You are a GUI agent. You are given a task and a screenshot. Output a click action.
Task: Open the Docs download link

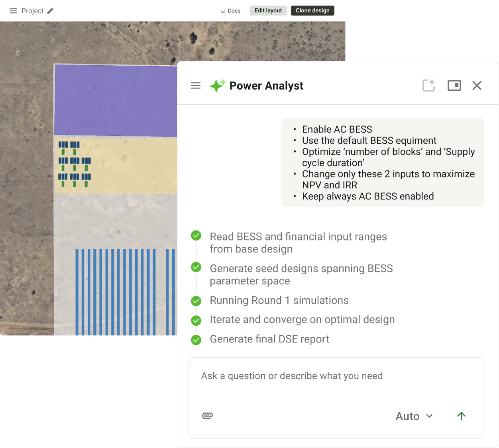point(230,11)
